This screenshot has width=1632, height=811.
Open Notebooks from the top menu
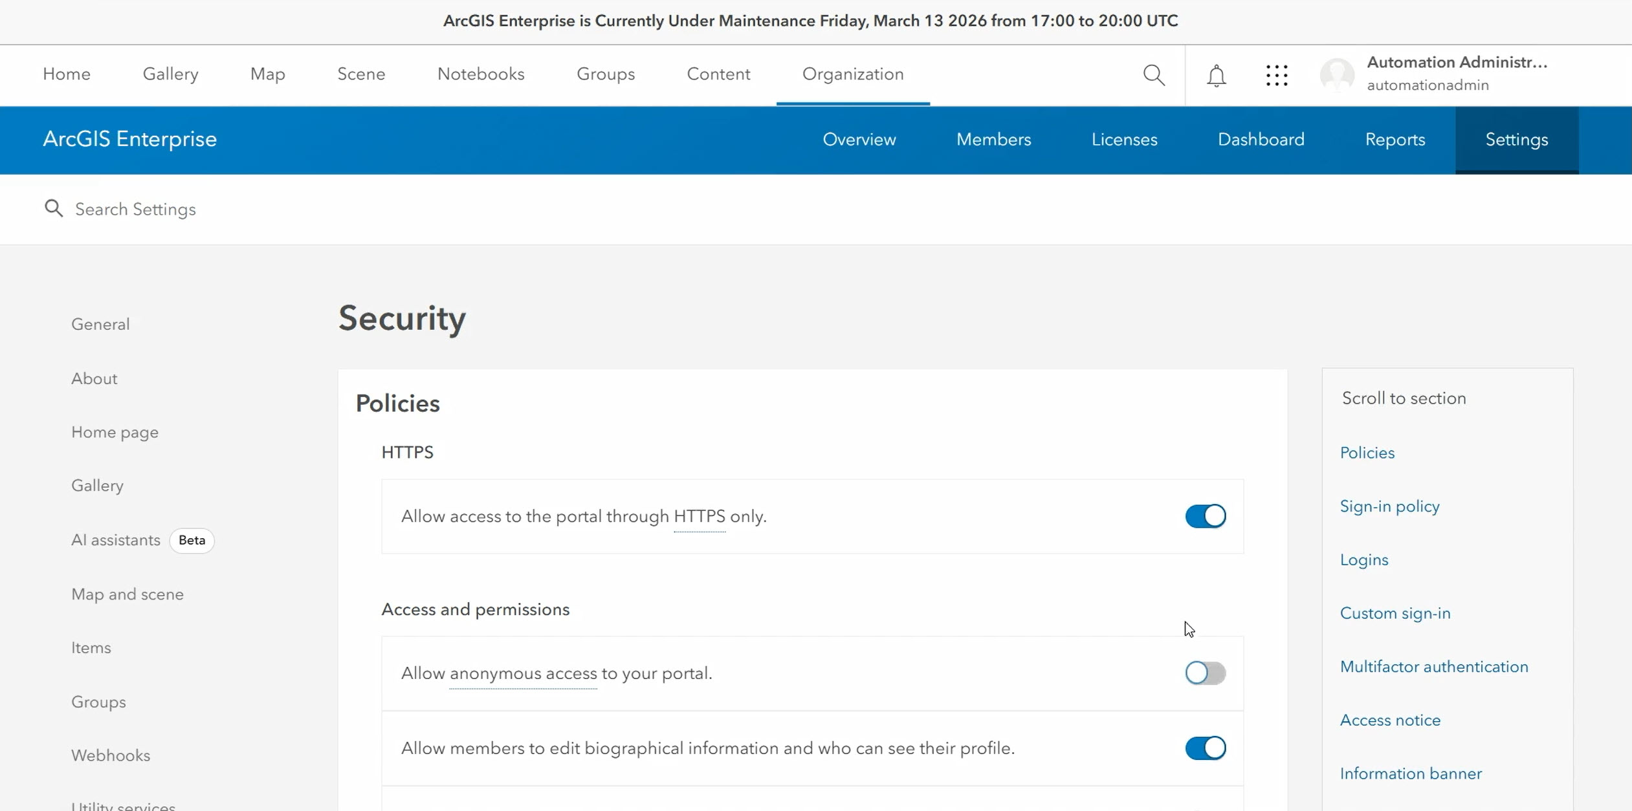481,74
